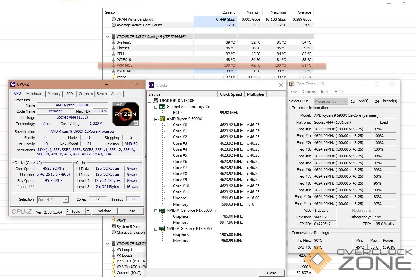Image resolution: width=416 pixels, height=277 pixels.
Task: Click the icon beside Average Active Core Count
Action: point(114,25)
